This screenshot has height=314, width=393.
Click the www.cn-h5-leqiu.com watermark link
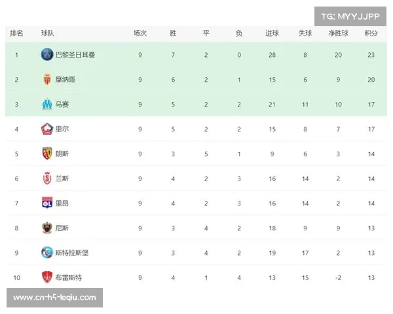(x=54, y=298)
